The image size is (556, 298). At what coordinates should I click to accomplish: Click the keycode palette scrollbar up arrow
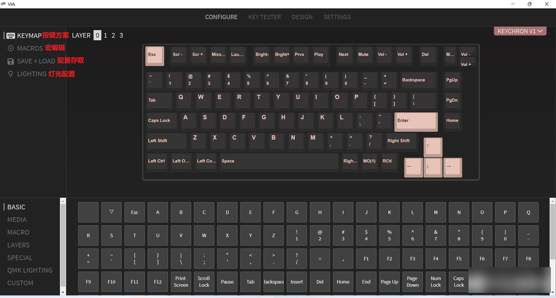click(552, 201)
